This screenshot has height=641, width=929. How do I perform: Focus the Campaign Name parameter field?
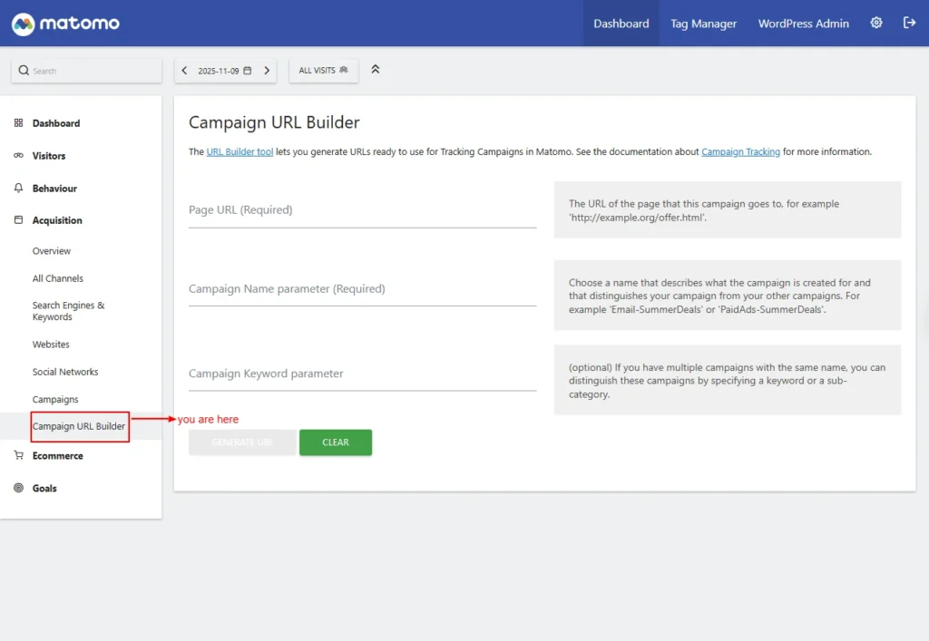click(x=362, y=289)
